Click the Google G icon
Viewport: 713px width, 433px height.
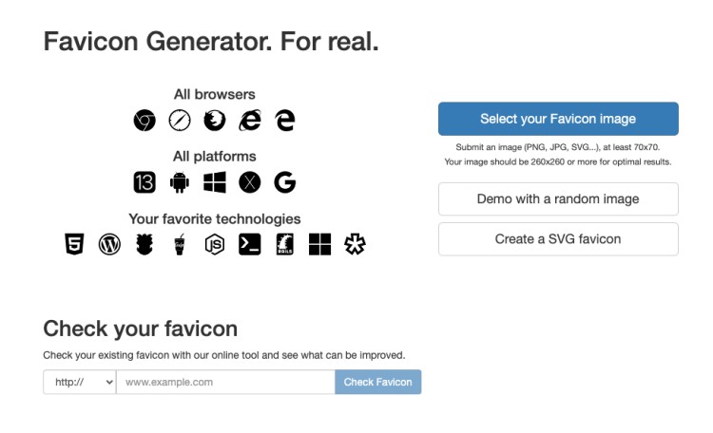point(285,182)
